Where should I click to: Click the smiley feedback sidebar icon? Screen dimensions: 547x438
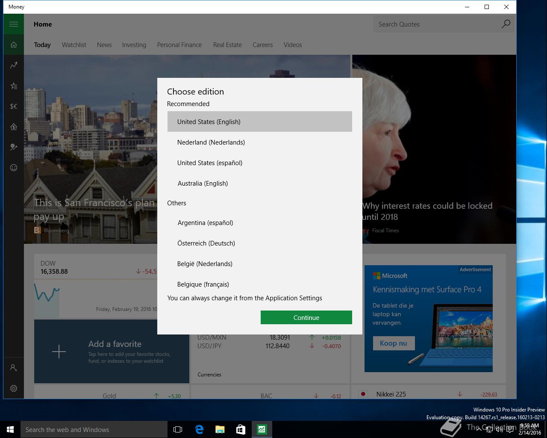(x=14, y=168)
